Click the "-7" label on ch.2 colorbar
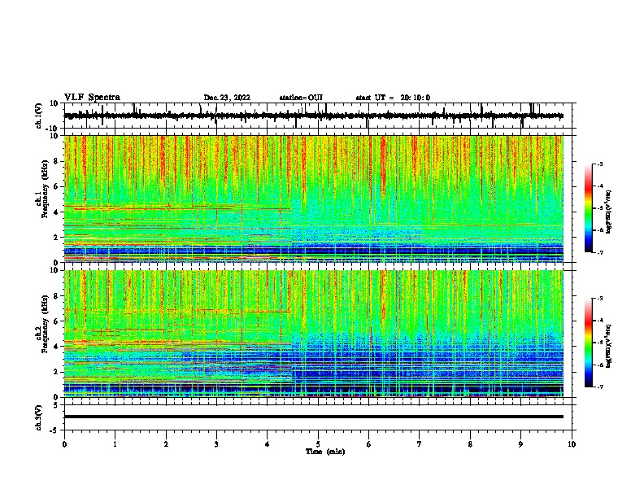The width and height of the screenshot is (644, 498). 600,387
